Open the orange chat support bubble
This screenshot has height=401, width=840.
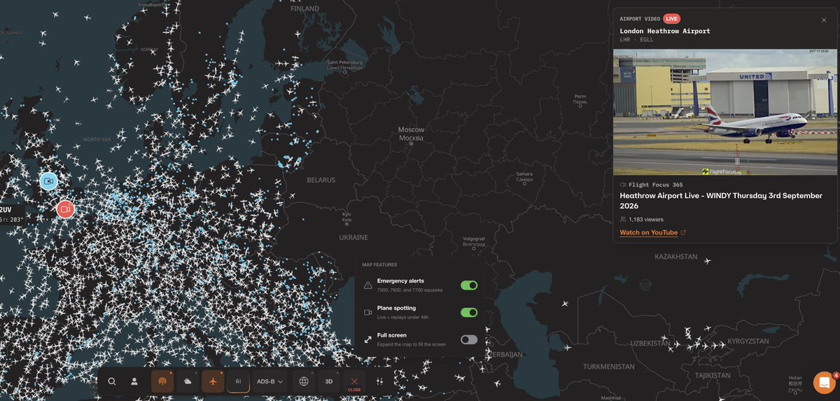(x=825, y=383)
